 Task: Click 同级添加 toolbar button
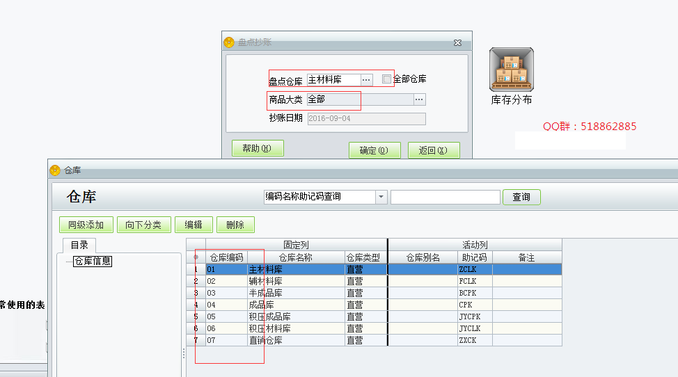click(x=86, y=225)
